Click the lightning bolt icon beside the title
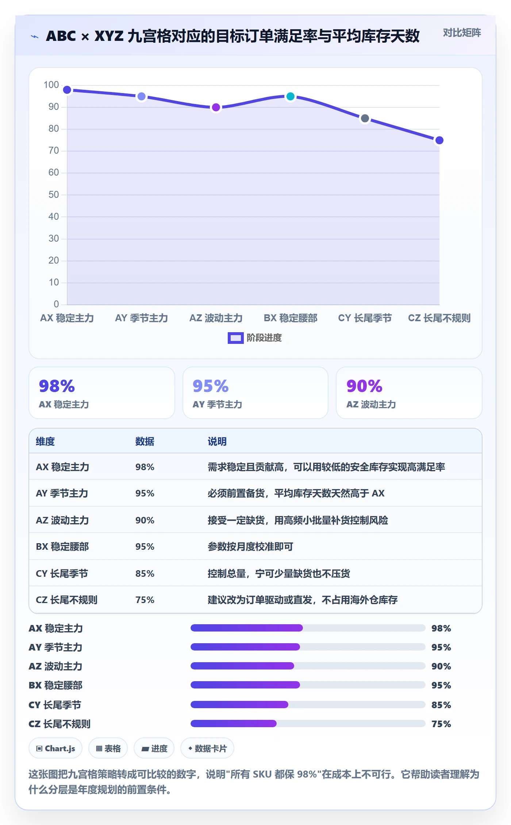This screenshot has height=825, width=511. [x=35, y=37]
